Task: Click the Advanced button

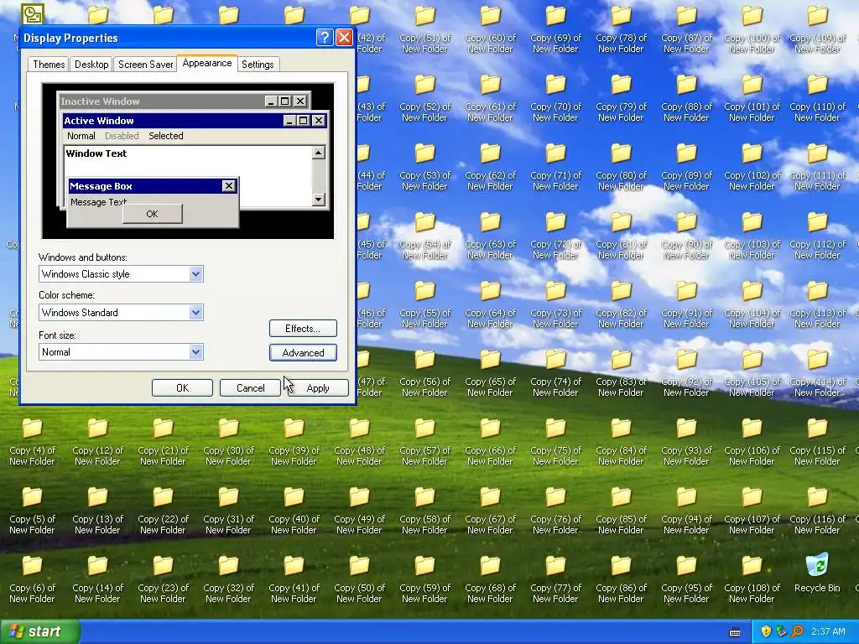Action: click(x=303, y=353)
